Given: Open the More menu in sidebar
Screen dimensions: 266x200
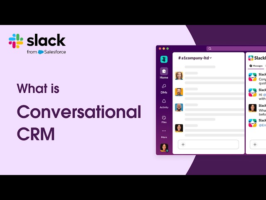Looking at the screenshot, I should 164,134.
